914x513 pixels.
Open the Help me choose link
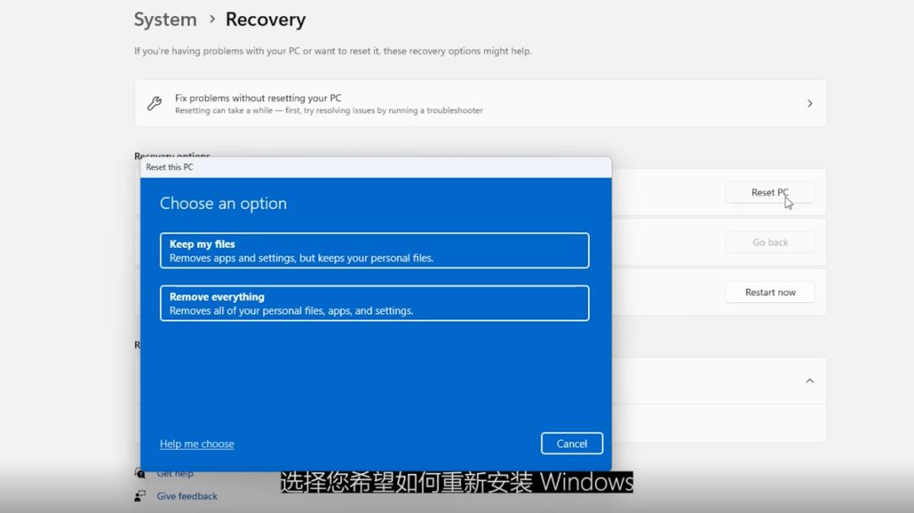point(196,443)
